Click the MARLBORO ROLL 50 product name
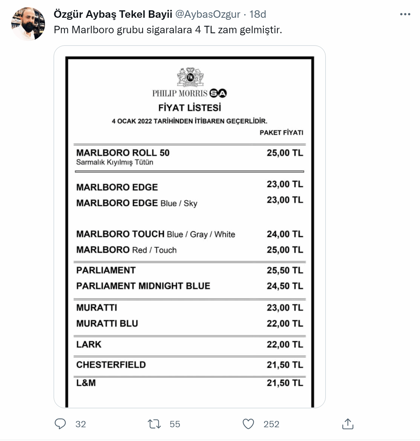The height and width of the screenshot is (441, 420). [123, 153]
